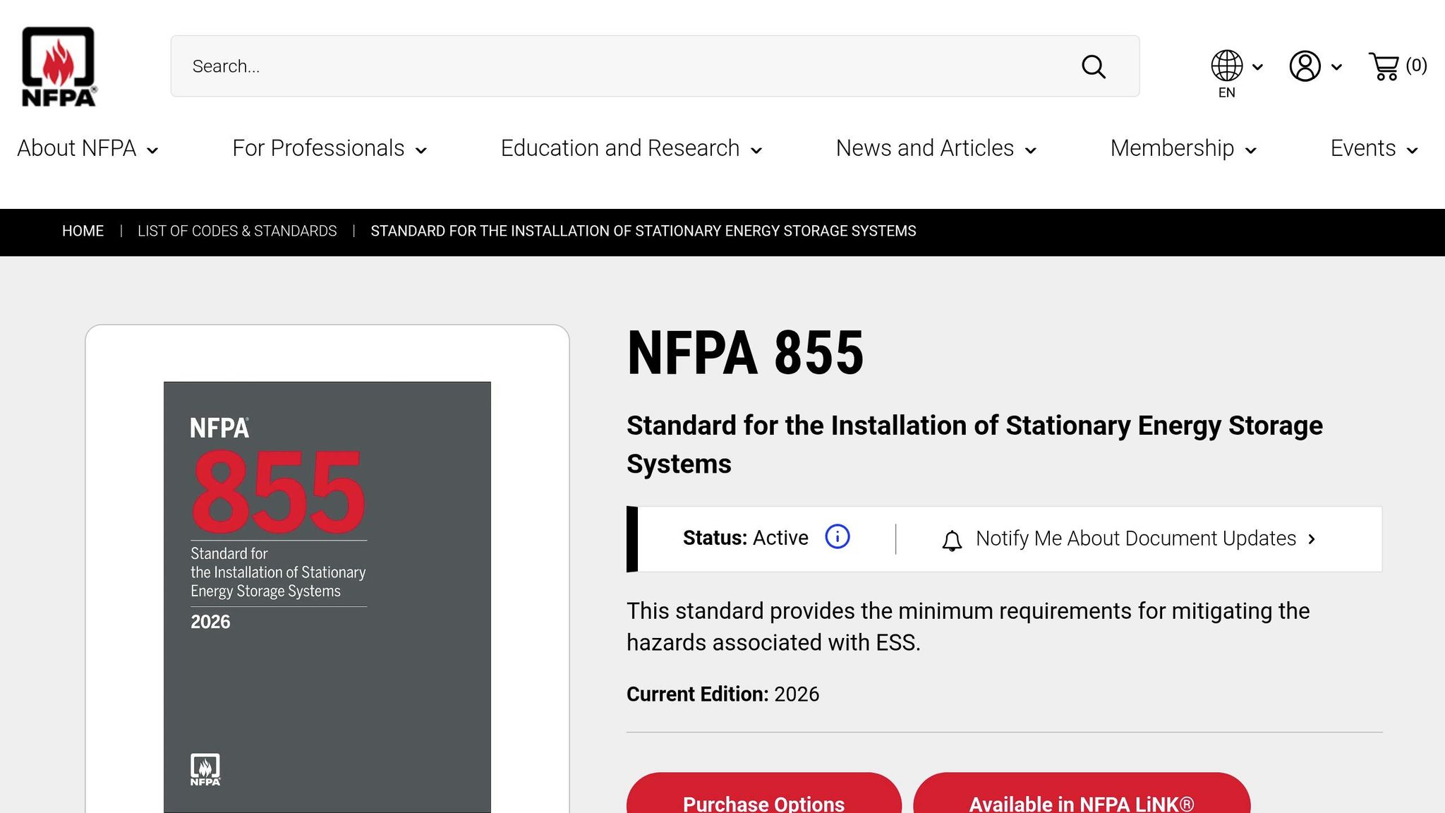Open the shopping cart icon

[x=1384, y=66]
